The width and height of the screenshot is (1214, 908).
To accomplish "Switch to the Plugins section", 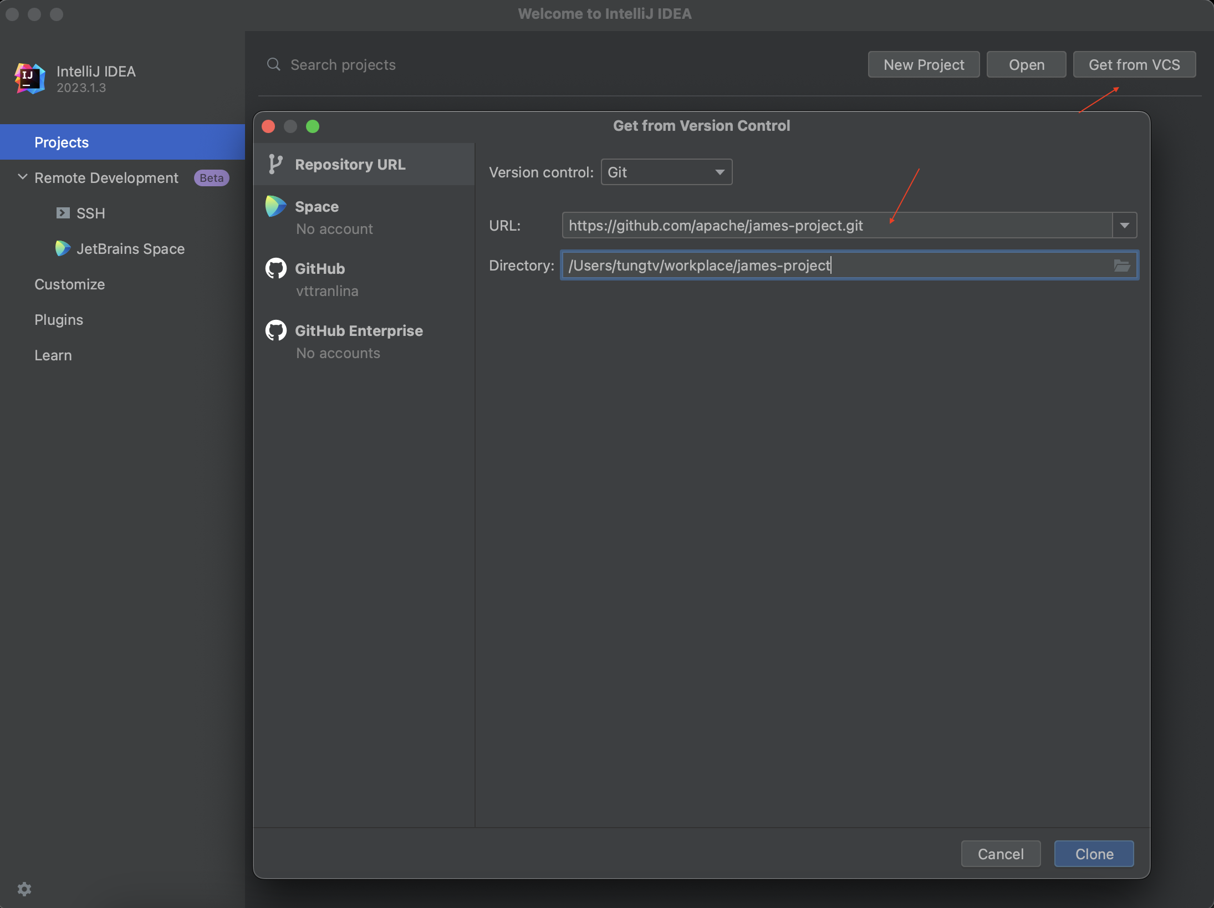I will point(59,320).
